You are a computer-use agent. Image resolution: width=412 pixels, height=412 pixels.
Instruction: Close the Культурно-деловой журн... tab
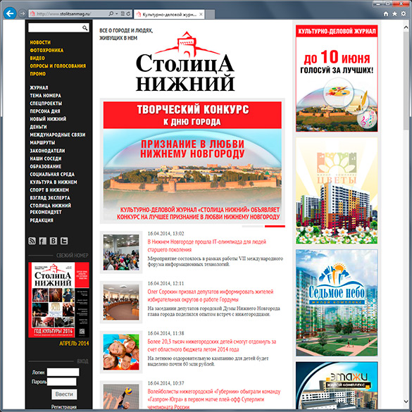(201, 14)
